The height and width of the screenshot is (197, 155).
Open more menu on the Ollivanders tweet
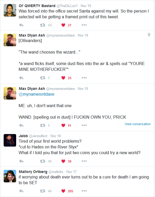click(x=84, y=78)
